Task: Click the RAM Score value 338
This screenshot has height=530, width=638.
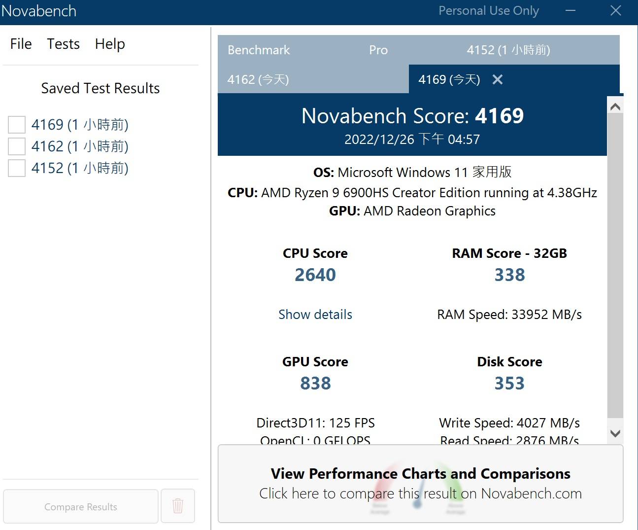Action: (x=510, y=275)
